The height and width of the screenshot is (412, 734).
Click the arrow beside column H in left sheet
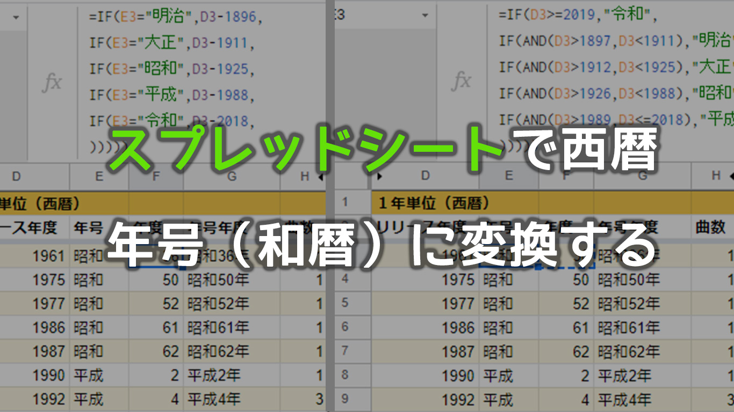click(320, 176)
